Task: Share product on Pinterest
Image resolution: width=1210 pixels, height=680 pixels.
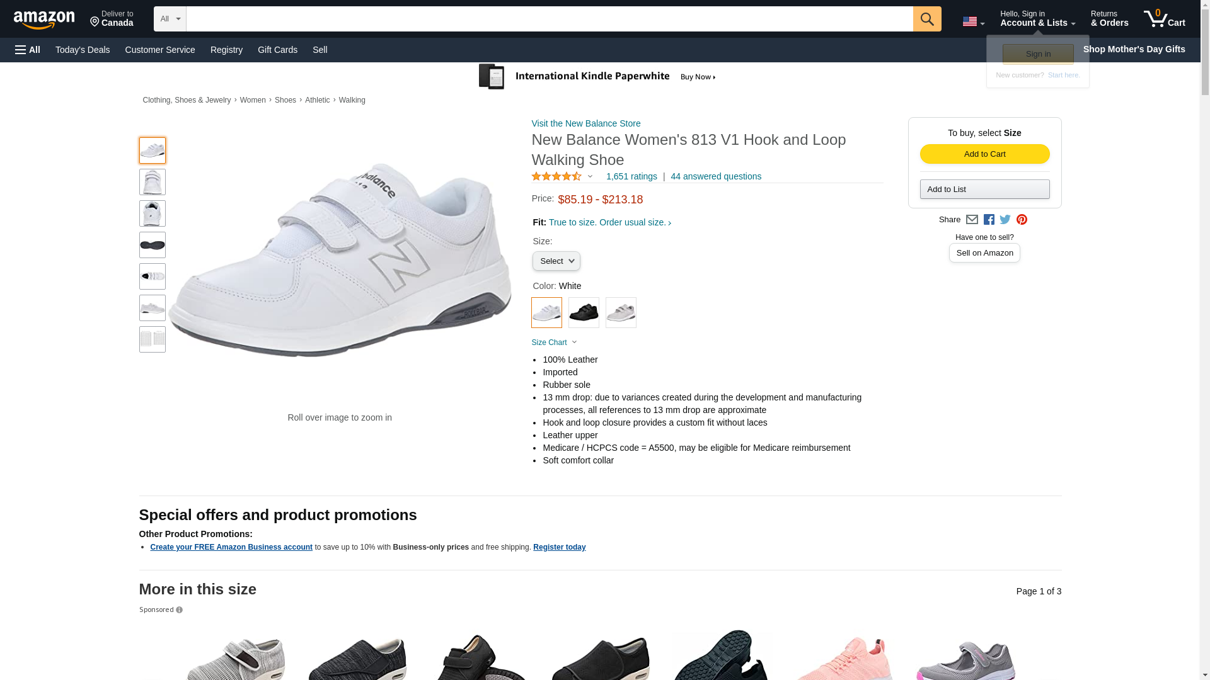Action: tap(1022, 220)
